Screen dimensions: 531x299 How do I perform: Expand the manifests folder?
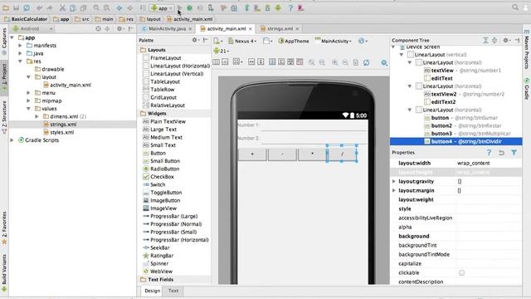(20, 46)
